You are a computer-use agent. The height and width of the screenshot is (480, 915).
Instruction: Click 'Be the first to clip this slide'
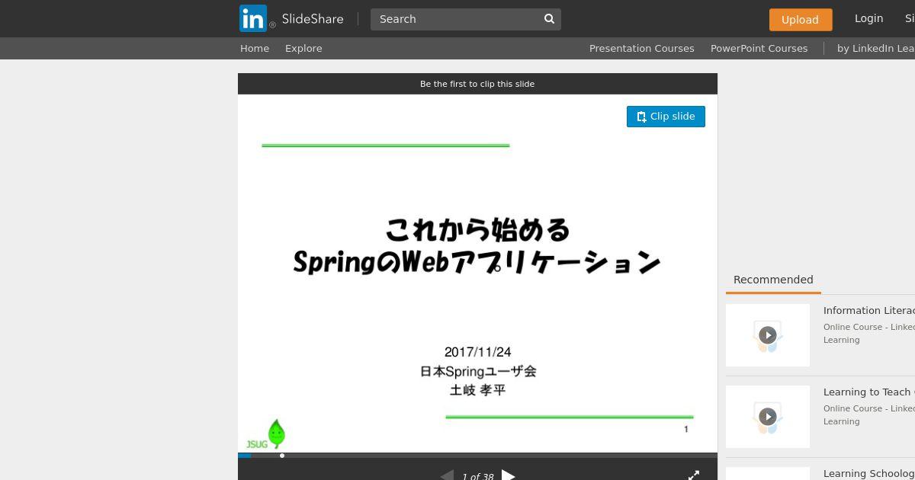[x=477, y=84]
